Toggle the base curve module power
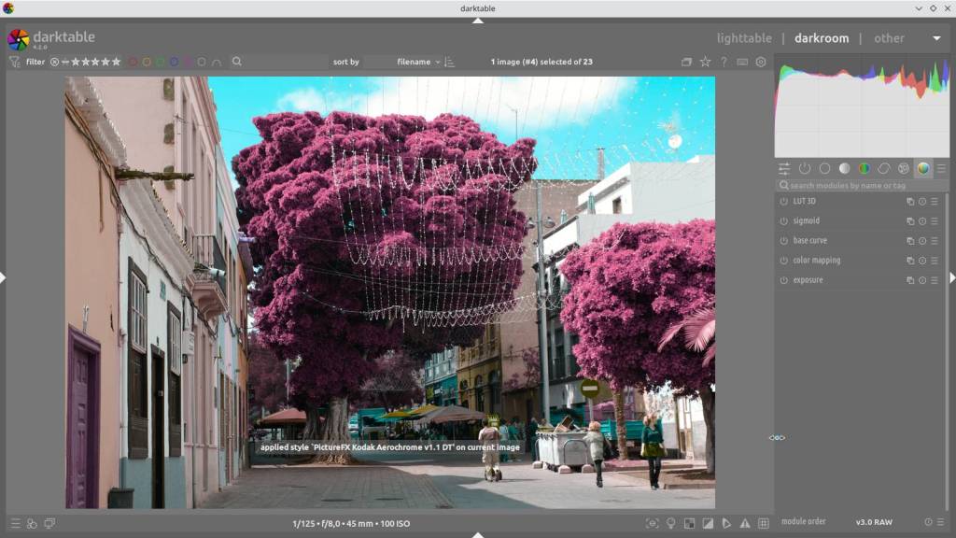956x538 pixels. coord(783,241)
